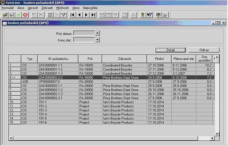This screenshot has height=146, width=228.
Task: Open the Poč.datum dropdown arrow
Action: (97, 33)
